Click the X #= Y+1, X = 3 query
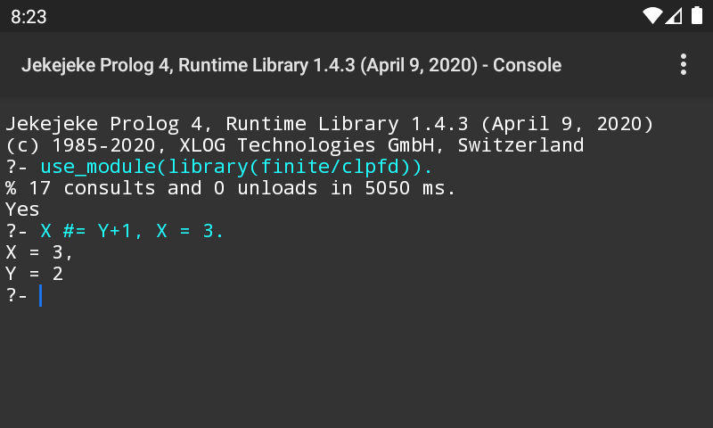 [x=132, y=231]
